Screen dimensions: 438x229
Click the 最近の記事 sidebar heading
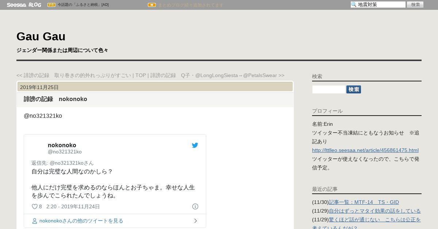click(x=325, y=189)
